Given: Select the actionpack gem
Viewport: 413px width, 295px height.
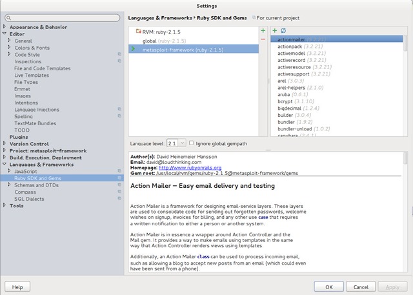Looking at the screenshot, I should [337, 46].
